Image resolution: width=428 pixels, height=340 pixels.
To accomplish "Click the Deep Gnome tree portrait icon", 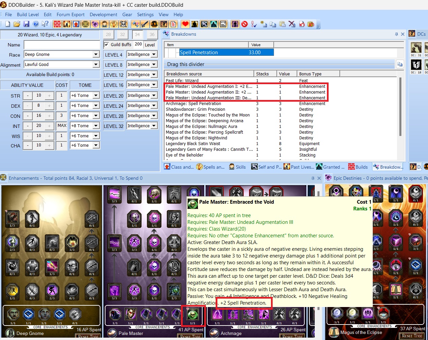I will click(x=10, y=333).
